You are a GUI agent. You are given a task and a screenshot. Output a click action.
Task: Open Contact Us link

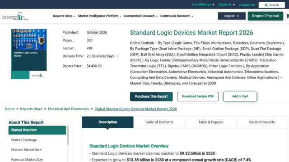click(x=247, y=5)
